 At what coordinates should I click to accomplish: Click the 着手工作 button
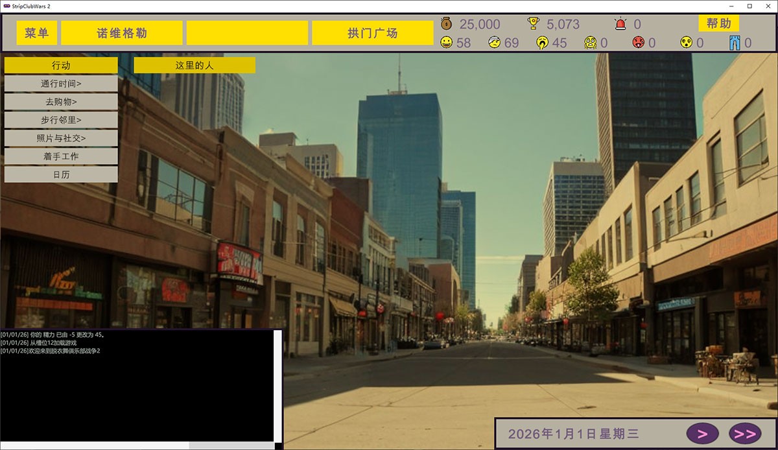61,156
